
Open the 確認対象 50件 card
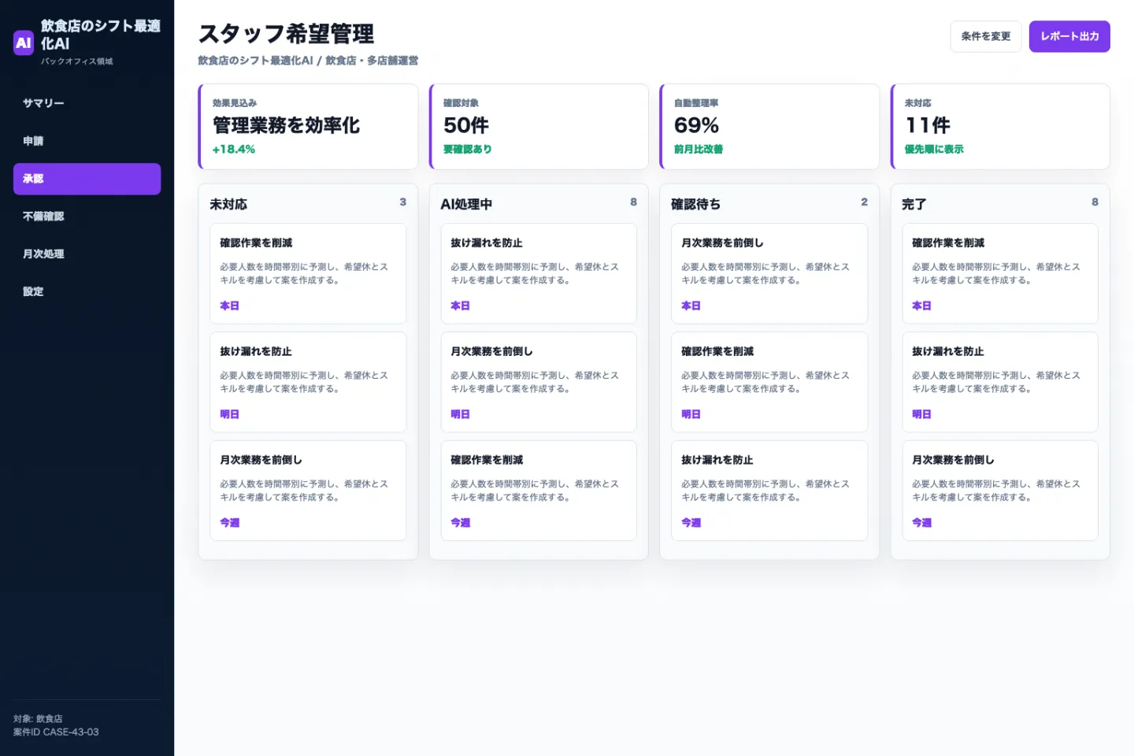tap(539, 126)
